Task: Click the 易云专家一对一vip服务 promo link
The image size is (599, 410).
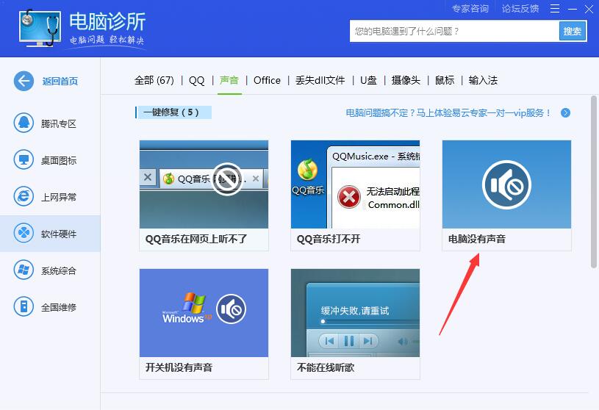Action: (448, 113)
